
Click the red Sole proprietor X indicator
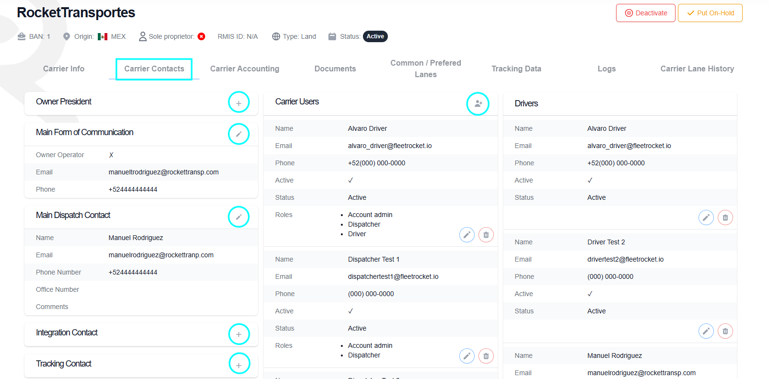pyautogui.click(x=201, y=36)
